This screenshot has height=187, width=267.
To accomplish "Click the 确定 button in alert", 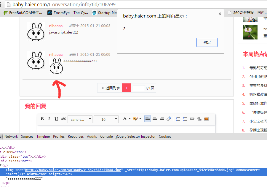I will 207,42.
